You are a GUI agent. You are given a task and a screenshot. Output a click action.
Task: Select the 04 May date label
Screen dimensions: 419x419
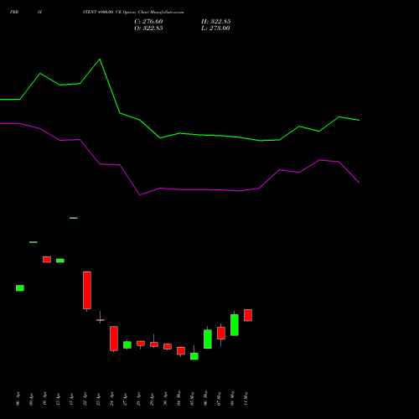click(x=179, y=398)
